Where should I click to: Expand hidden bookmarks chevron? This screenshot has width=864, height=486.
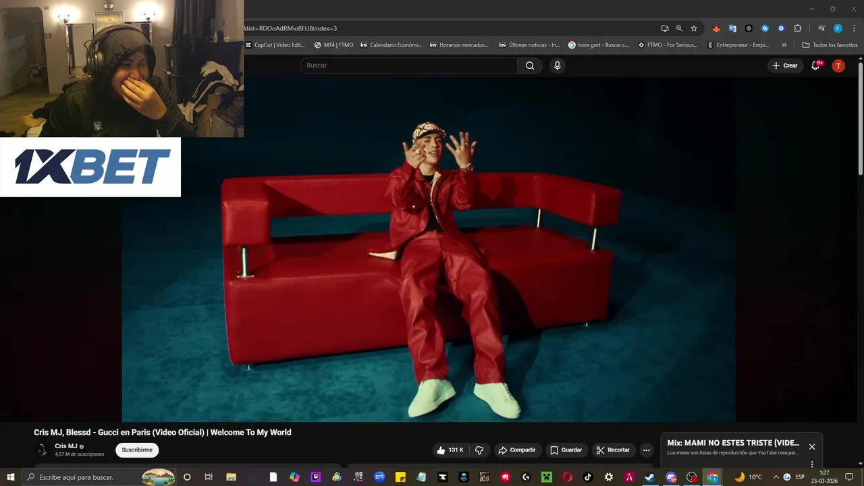[x=784, y=45]
